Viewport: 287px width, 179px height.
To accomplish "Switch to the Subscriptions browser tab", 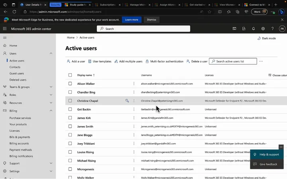I will click(x=108, y=5).
